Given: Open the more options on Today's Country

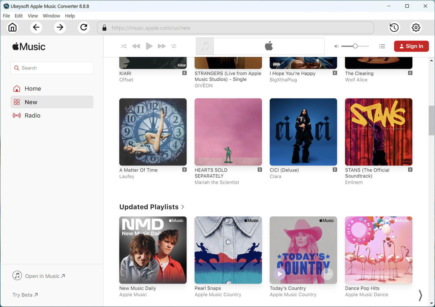Looking at the screenshot, I should [x=328, y=274].
